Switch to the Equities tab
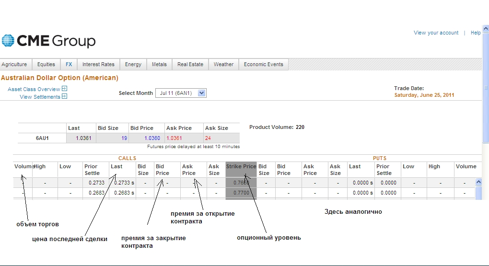Viewport: 489px width, 266px height. (x=46, y=64)
